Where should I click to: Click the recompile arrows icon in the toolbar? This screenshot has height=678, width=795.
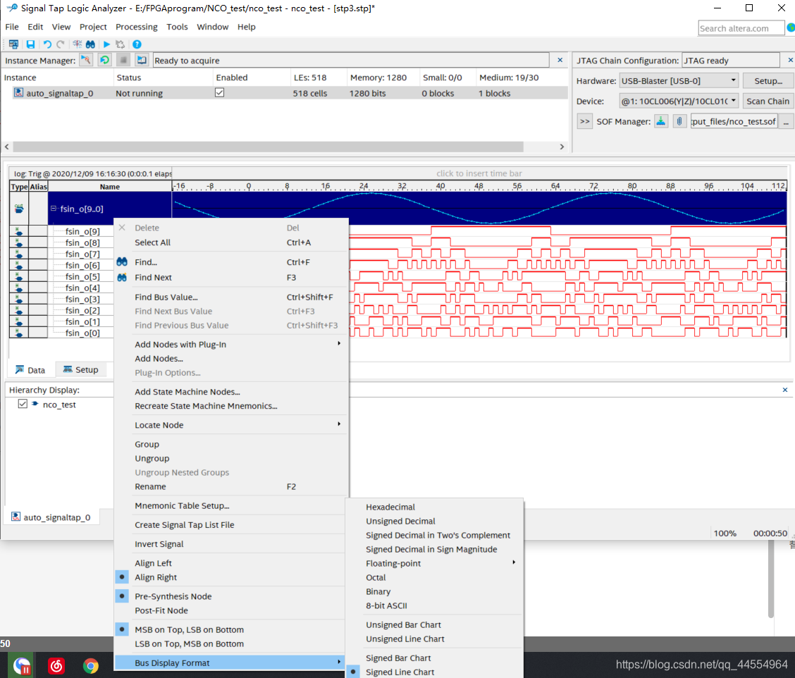point(120,44)
